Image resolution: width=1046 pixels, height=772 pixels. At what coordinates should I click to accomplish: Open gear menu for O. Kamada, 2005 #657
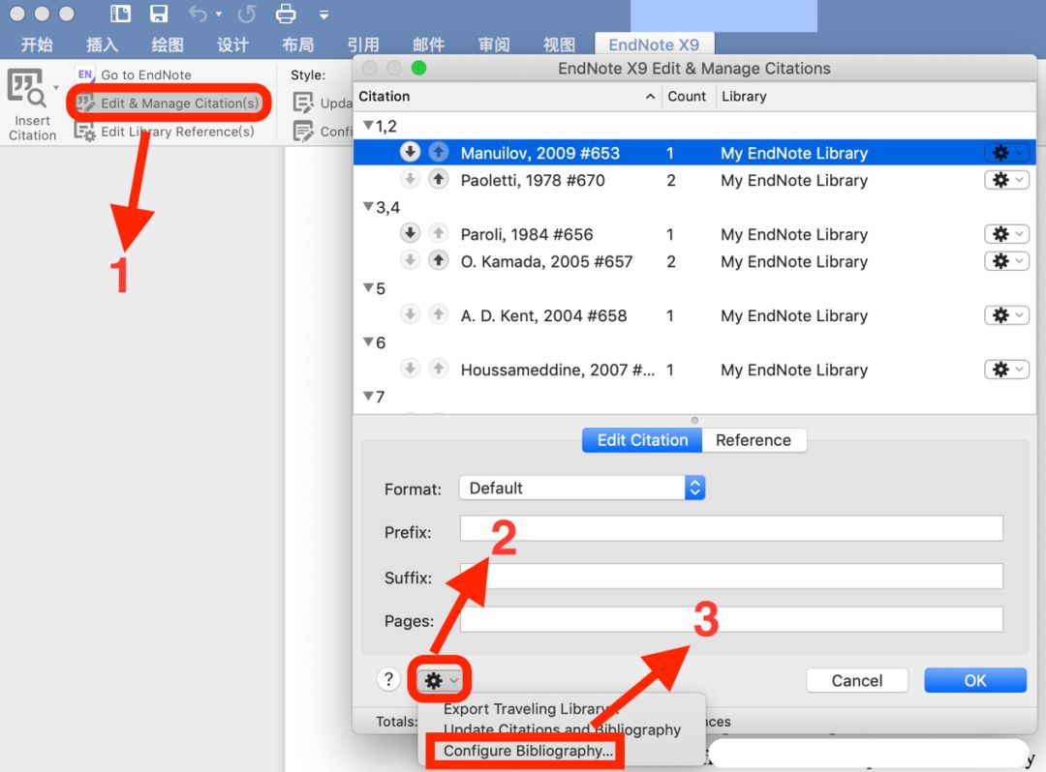(x=1006, y=261)
